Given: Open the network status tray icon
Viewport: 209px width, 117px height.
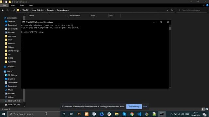Looking at the screenshot, I should (179, 114).
